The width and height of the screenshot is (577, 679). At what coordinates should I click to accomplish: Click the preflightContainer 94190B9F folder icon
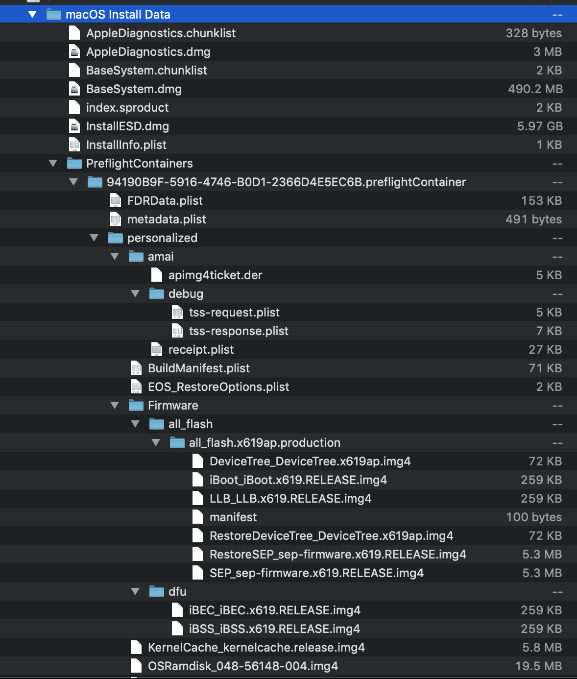click(95, 182)
